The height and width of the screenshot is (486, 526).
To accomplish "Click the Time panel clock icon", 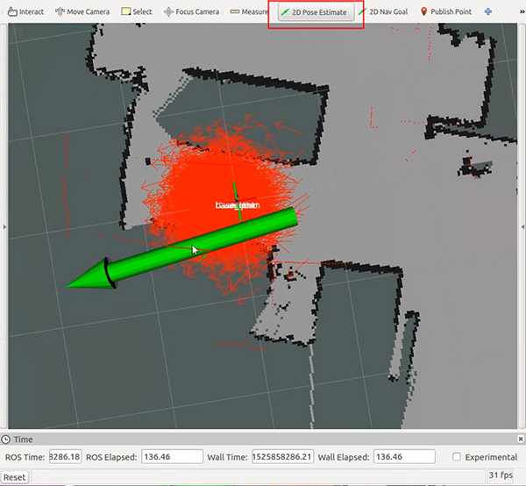I will pos(7,440).
